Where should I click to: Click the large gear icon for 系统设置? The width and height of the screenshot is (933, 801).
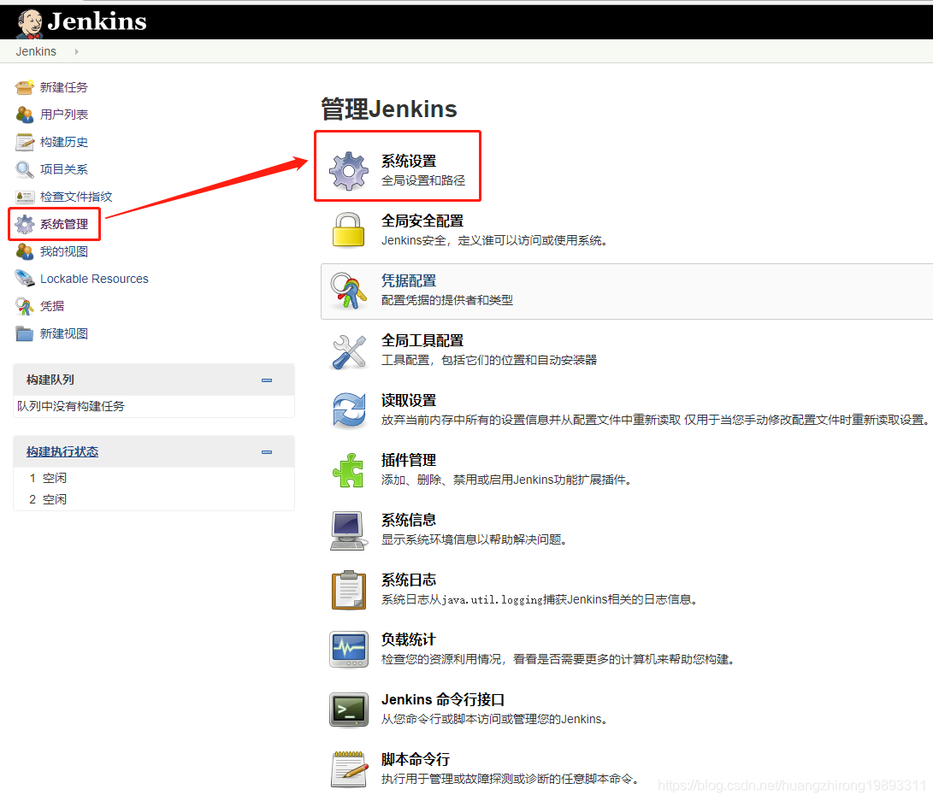click(x=349, y=171)
